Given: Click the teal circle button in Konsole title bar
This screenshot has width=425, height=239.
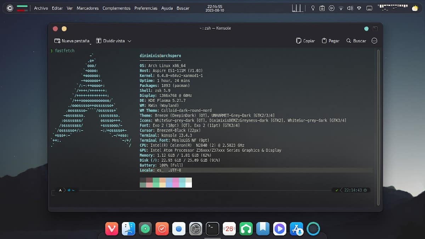Looking at the screenshot, I should [366, 28].
